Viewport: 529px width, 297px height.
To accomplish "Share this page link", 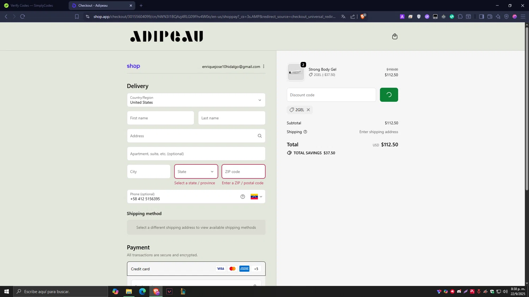I will tap(353, 17).
